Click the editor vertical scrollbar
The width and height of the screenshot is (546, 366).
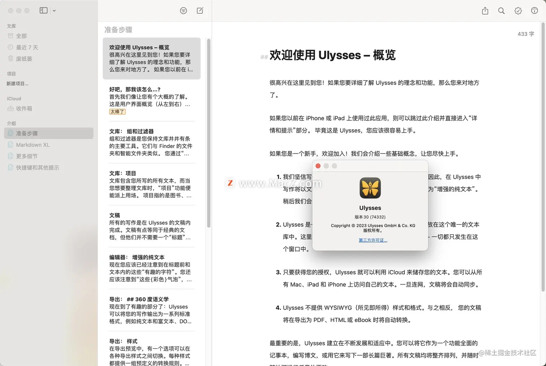pyautogui.click(x=543, y=157)
